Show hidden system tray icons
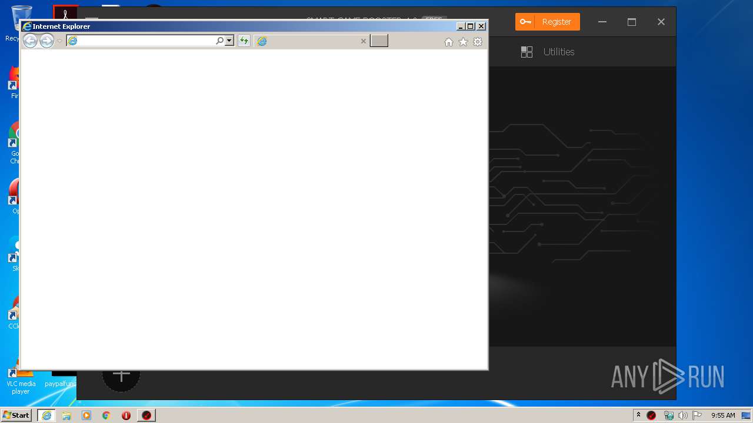This screenshot has width=753, height=423. point(638,415)
